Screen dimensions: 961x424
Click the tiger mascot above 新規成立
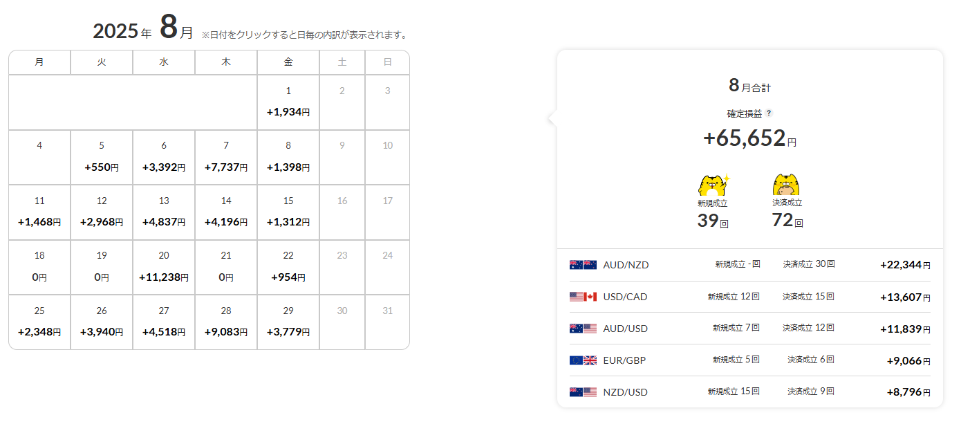point(713,185)
